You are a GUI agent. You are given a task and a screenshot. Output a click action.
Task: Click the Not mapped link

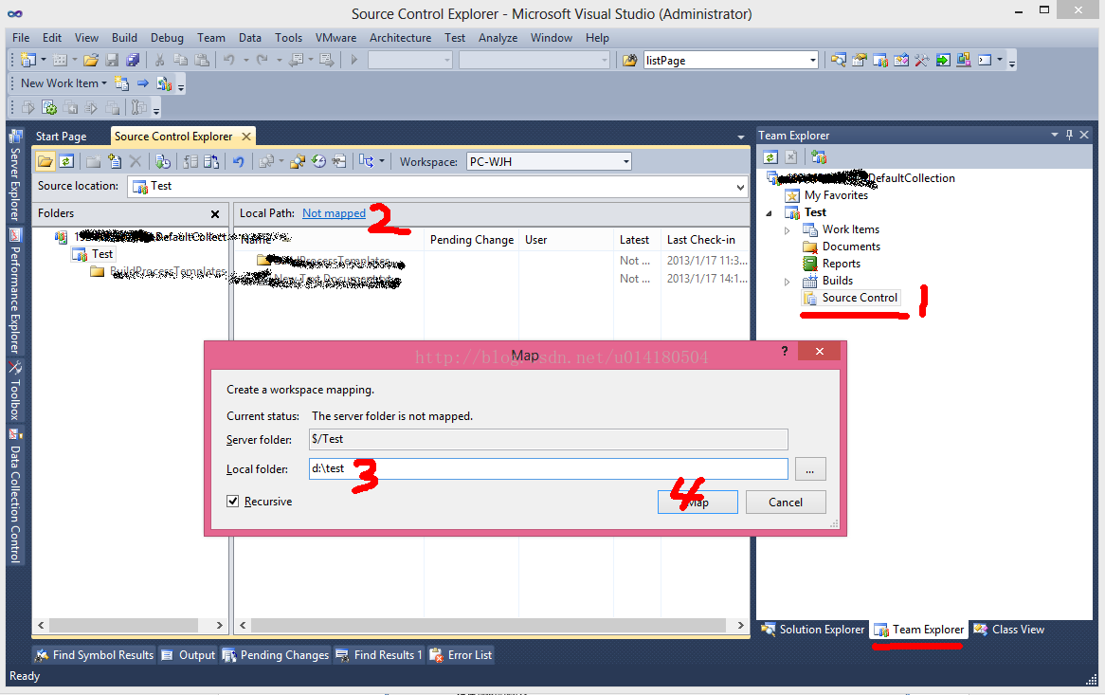pyautogui.click(x=334, y=213)
